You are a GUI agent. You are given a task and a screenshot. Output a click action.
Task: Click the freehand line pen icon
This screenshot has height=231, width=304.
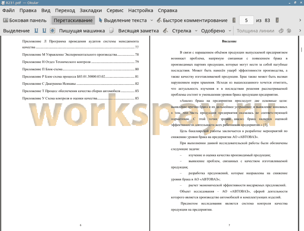point(165,31)
